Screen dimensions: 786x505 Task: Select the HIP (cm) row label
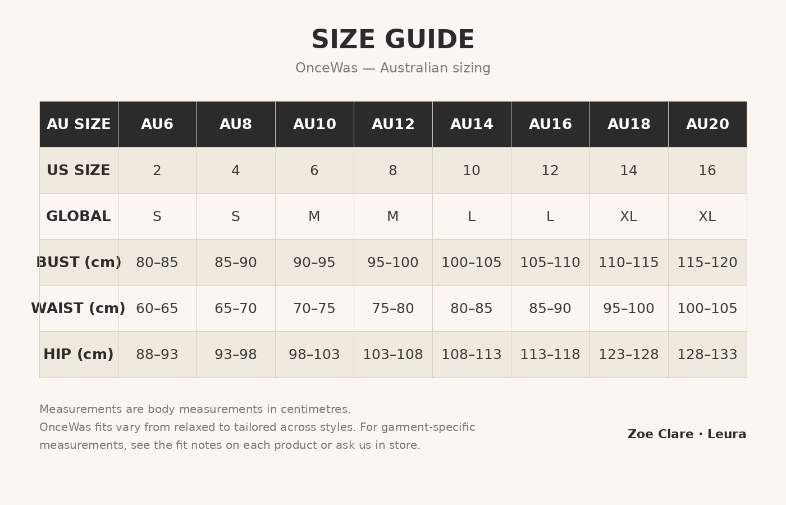click(79, 355)
